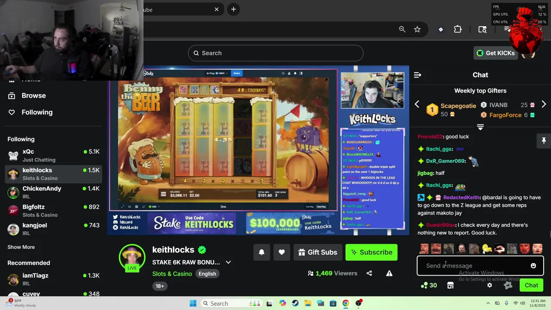Toggle notification bell for keithlocks
Image resolution: width=551 pixels, height=310 pixels.
tap(262, 252)
